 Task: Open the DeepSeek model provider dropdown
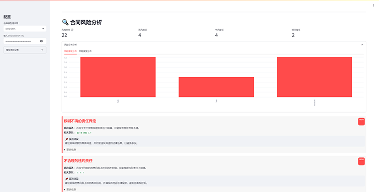[x=25, y=28]
